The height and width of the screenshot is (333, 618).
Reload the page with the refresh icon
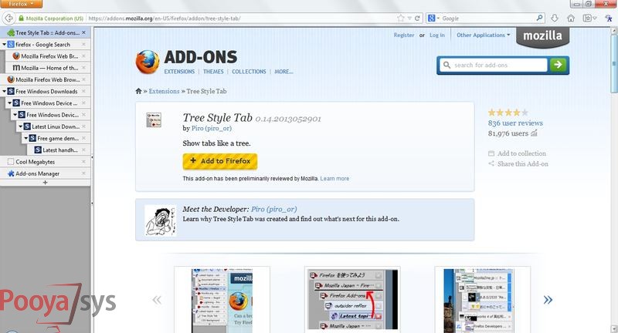pyautogui.click(x=417, y=18)
